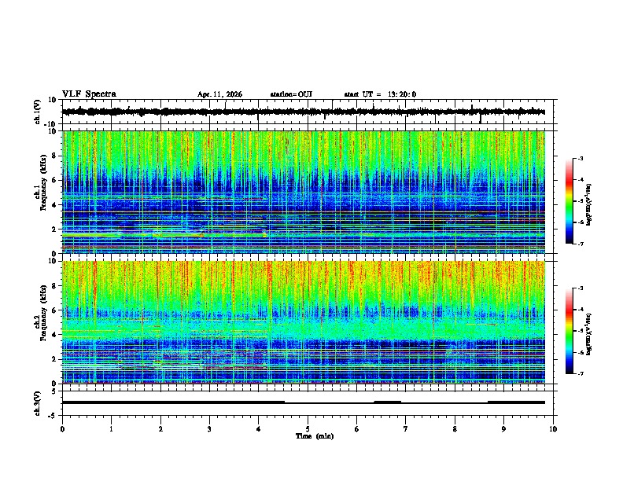Click the "-7" value below the ch.2 color bar
The width and height of the screenshot is (623, 481).
coord(581,374)
